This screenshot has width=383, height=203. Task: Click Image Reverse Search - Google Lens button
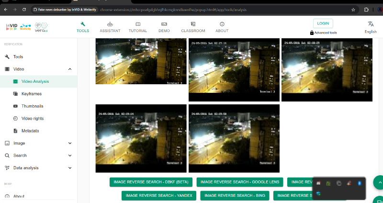point(239,182)
